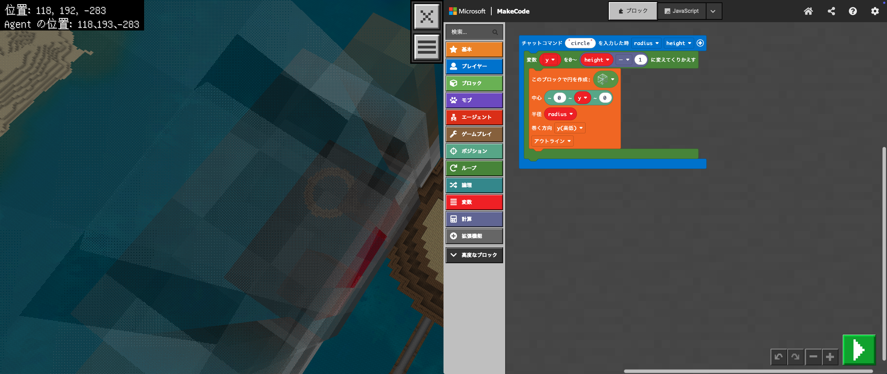Open the help question mark icon
Screen dimensions: 887x374
(853, 11)
